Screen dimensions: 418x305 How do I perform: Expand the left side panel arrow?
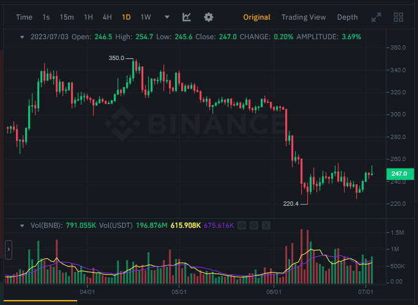[x=9, y=249]
